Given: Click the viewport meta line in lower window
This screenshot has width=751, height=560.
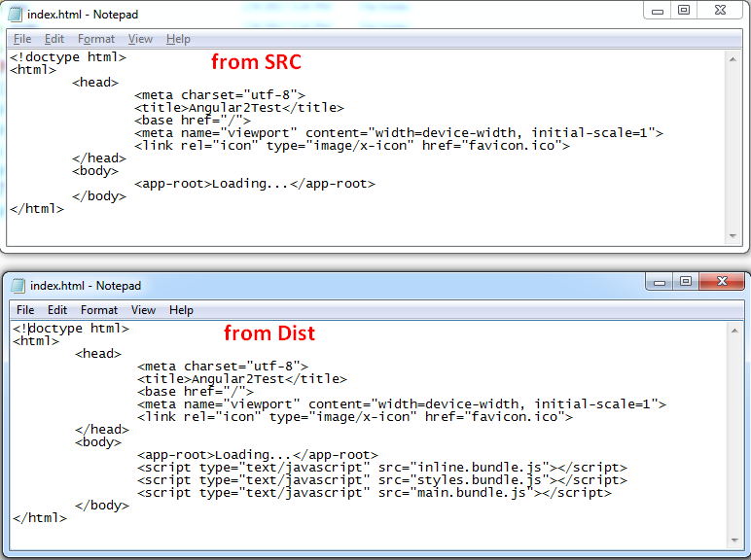Looking at the screenshot, I should click(402, 404).
